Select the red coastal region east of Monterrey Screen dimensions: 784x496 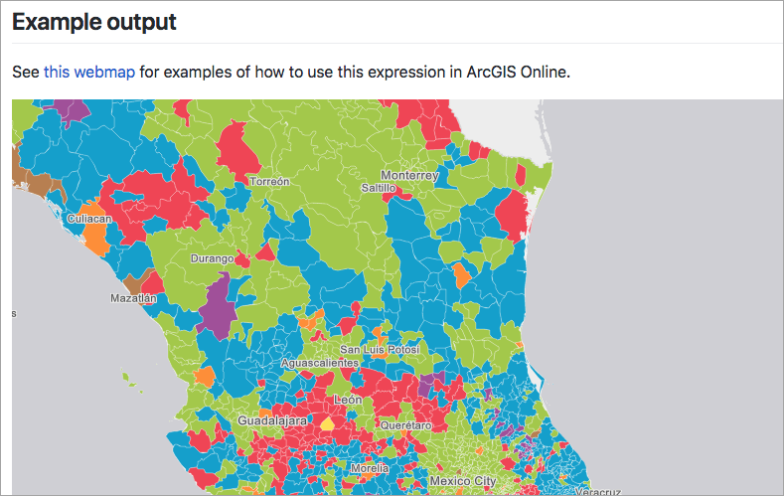point(513,212)
